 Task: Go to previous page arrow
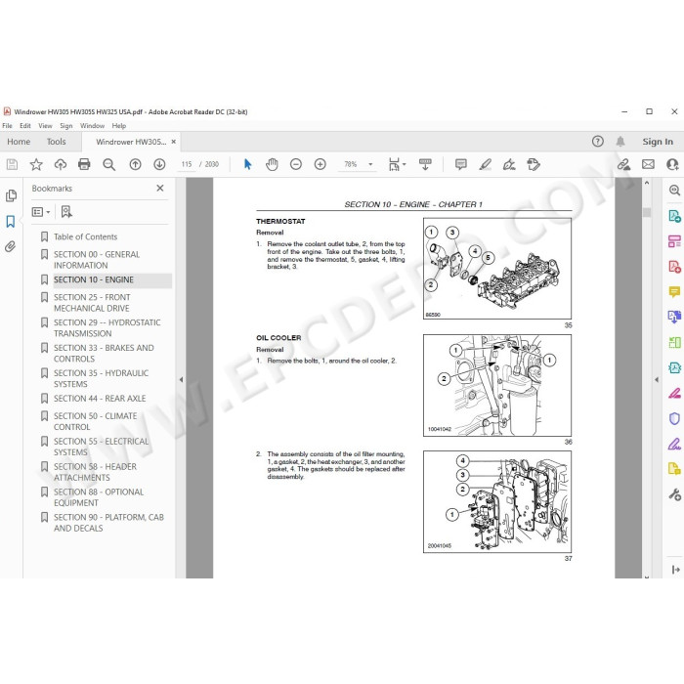pyautogui.click(x=135, y=164)
